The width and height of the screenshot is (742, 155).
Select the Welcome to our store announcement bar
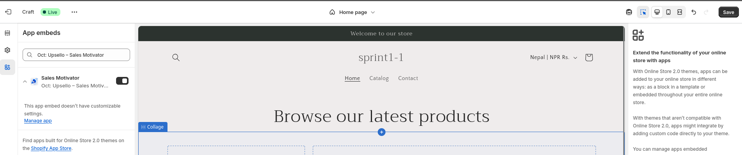[x=381, y=33]
